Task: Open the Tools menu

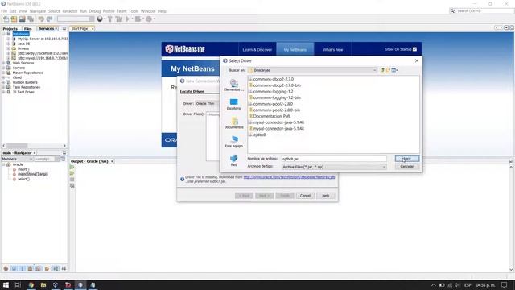Action: coord(134,11)
